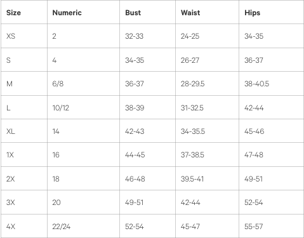Click the 55-57 hips value
The image size is (304, 238).
pos(253,227)
